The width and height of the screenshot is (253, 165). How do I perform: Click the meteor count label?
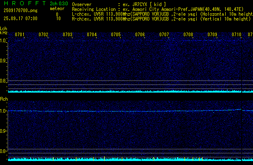(57, 8)
